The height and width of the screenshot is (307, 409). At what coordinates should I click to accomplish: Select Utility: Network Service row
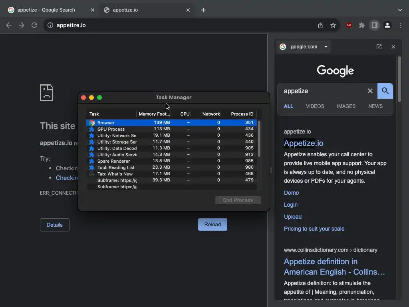(x=171, y=135)
